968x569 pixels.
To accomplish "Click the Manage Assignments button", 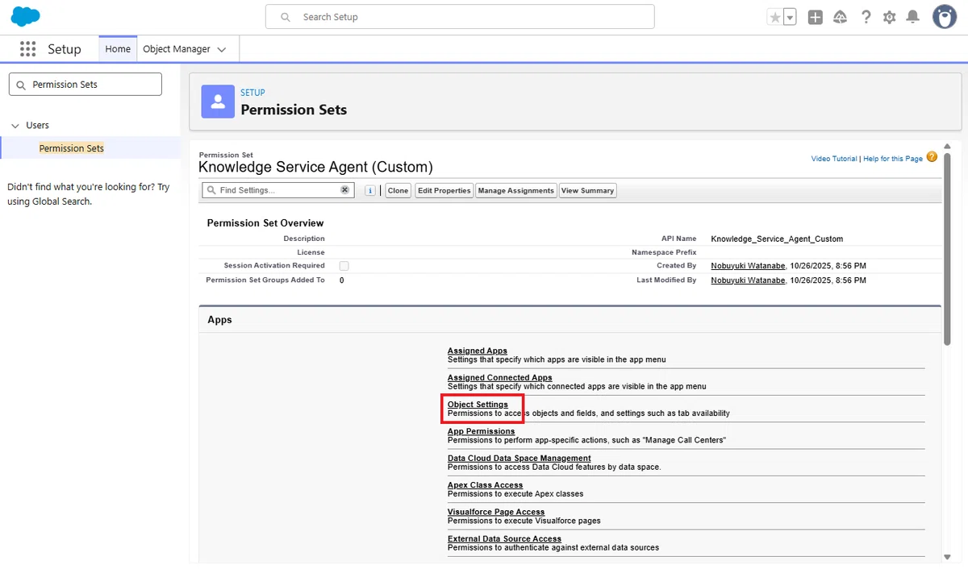I will point(515,190).
